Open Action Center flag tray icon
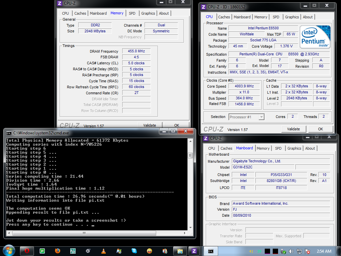 coord(307,251)
